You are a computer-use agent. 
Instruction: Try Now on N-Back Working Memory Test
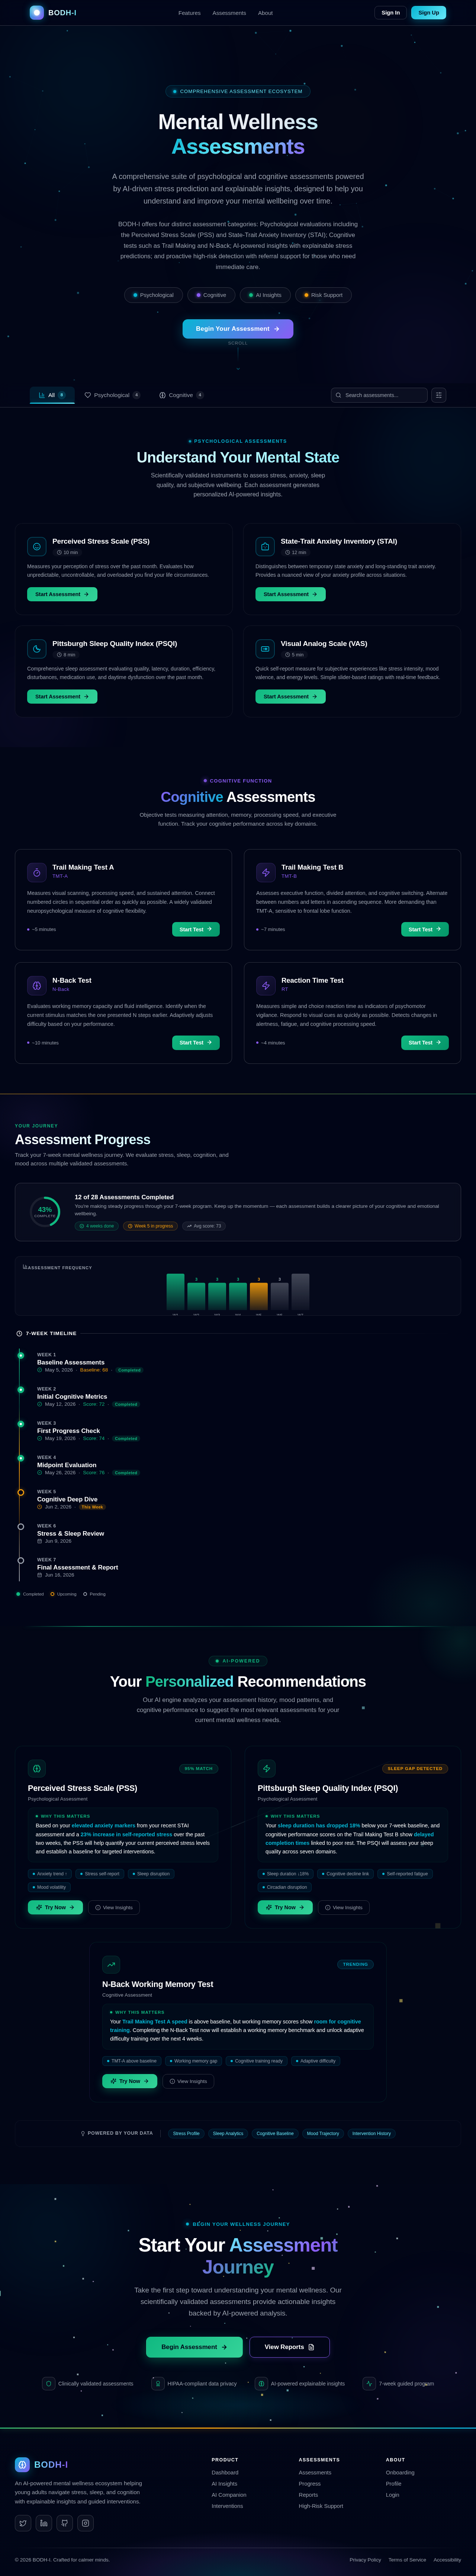pyautogui.click(x=130, y=2081)
